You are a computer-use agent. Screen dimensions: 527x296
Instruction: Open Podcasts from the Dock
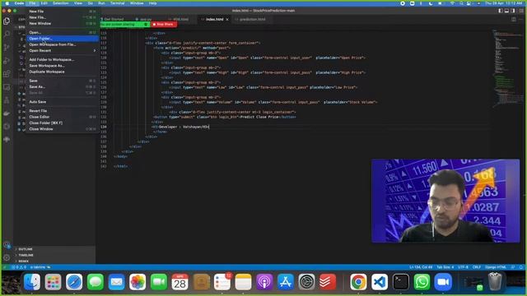tap(264, 282)
